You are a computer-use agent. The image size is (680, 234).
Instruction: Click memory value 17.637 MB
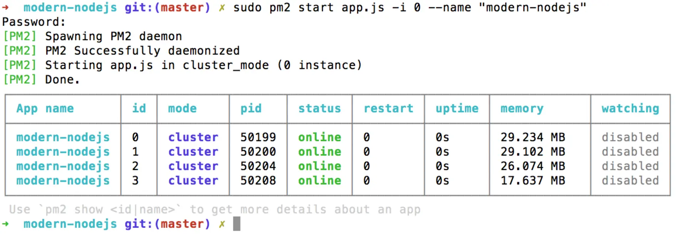click(x=533, y=181)
